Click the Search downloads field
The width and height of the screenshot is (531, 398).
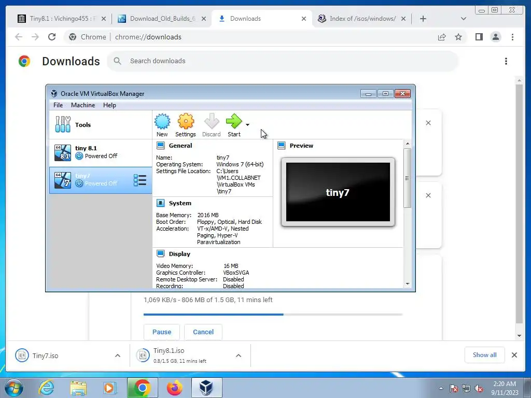point(283,61)
